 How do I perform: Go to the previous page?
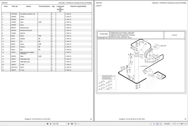[x=50, y=124]
